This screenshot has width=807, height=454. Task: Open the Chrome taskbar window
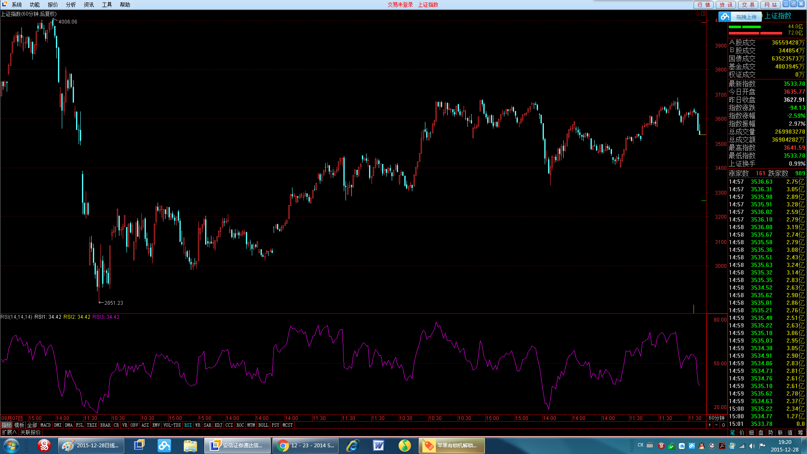coord(305,446)
